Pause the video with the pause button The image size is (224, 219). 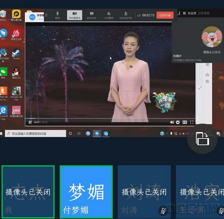click(30, 122)
